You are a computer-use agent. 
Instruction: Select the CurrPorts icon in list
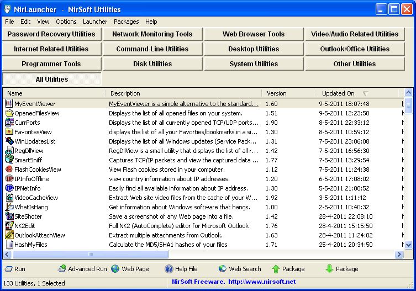9,123
